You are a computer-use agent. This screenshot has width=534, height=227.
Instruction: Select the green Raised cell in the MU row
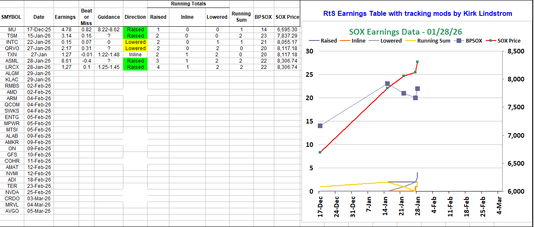pos(135,30)
